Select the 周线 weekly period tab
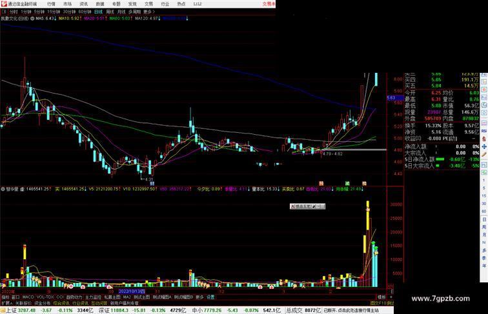Viewport: 488px width, 314px height. (x=110, y=12)
